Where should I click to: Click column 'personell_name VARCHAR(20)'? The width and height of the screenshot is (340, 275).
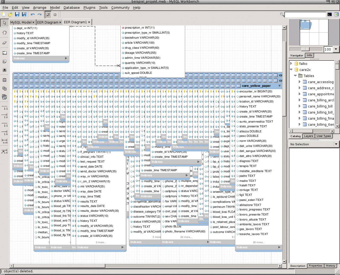click(260, 96)
